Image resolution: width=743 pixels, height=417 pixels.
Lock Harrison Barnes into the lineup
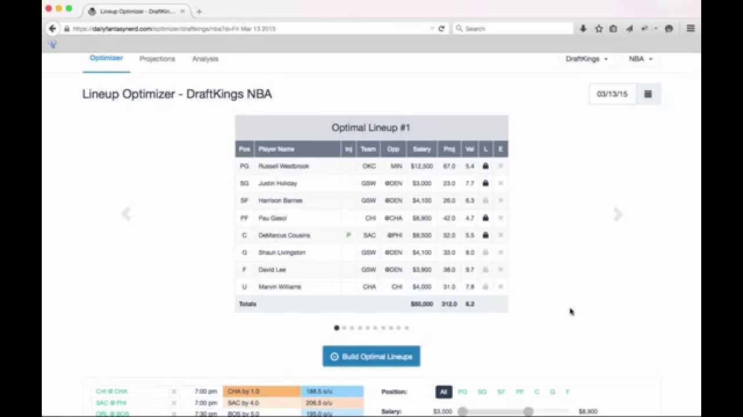point(485,200)
